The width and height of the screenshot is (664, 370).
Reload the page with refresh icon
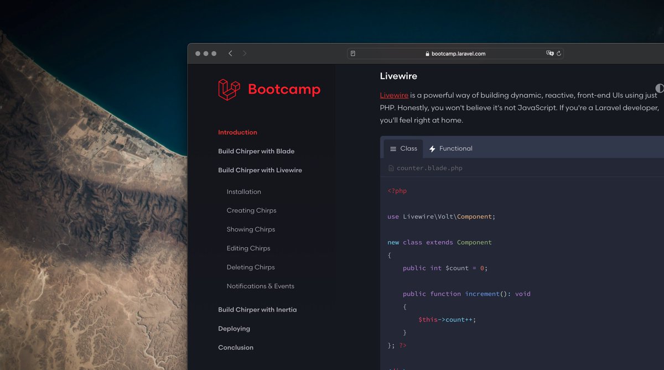click(559, 54)
